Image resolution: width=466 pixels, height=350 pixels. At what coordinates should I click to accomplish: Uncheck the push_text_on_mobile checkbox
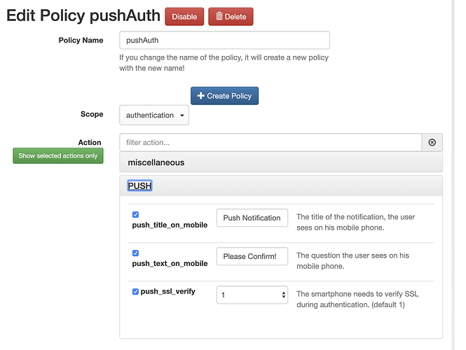(135, 253)
